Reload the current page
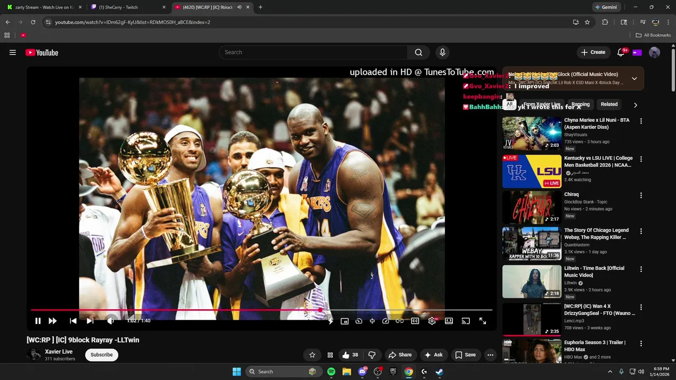Image resolution: width=676 pixels, height=380 pixels. click(33, 22)
